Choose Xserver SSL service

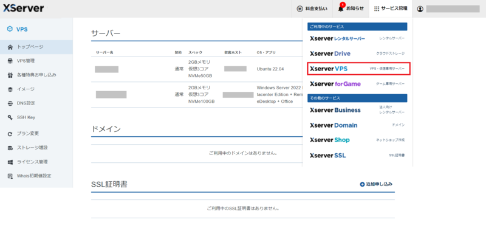click(x=357, y=156)
